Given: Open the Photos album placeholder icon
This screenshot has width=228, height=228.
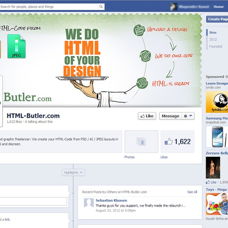Looking at the screenshot, I should tap(141, 141).
